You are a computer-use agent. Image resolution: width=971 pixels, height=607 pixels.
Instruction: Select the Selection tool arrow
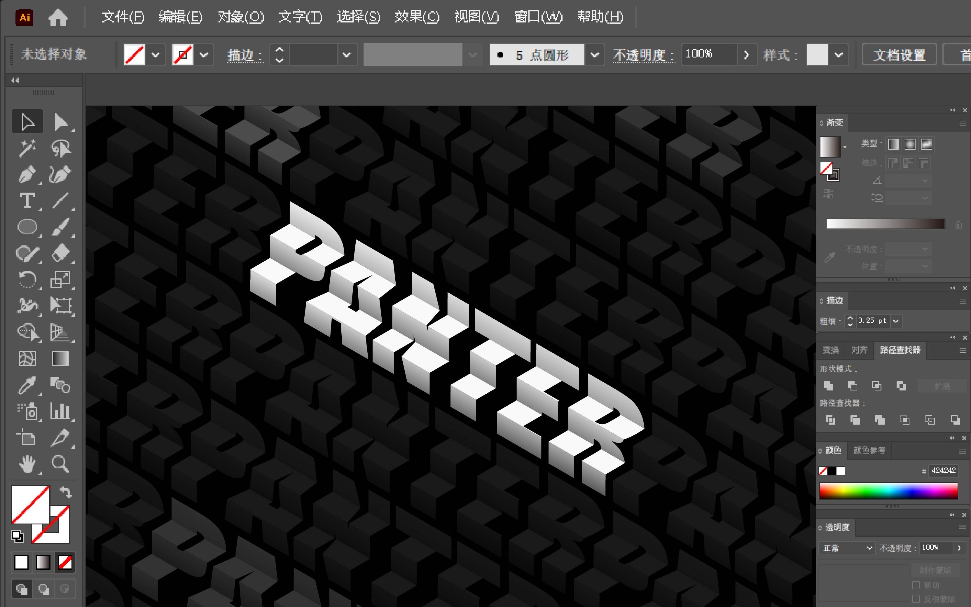(27, 122)
